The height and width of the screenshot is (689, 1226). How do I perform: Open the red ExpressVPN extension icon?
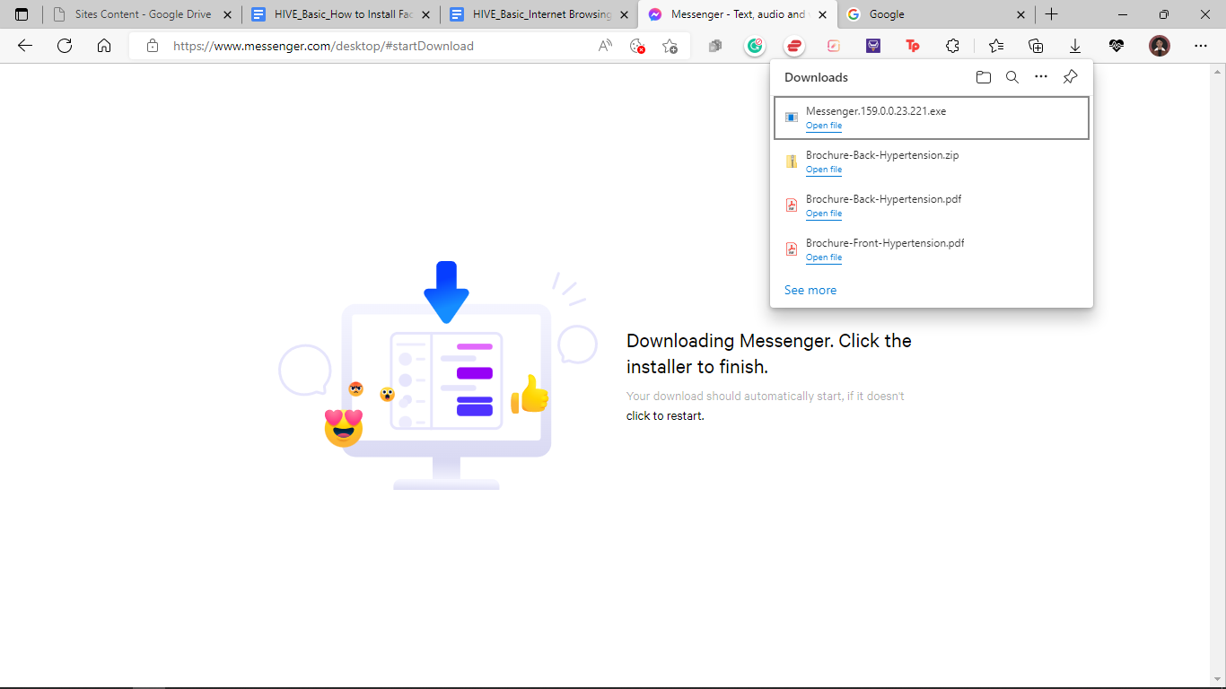pyautogui.click(x=794, y=46)
